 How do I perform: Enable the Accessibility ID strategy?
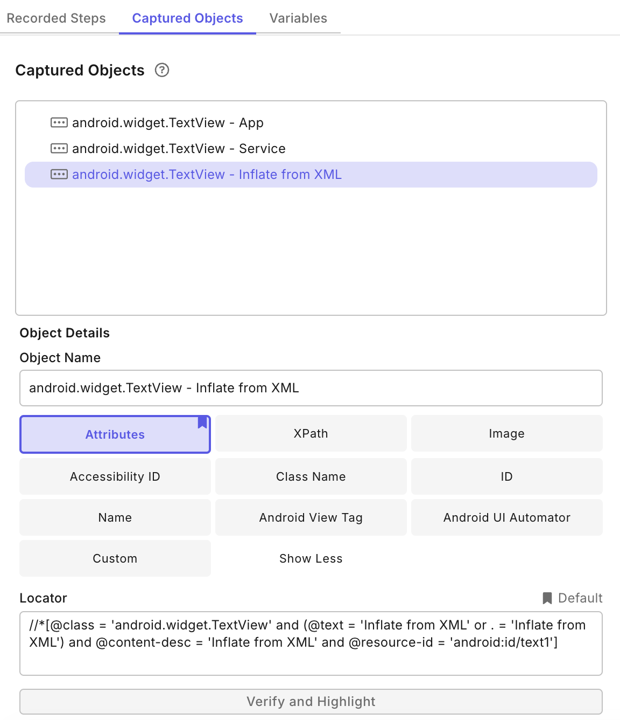click(115, 476)
